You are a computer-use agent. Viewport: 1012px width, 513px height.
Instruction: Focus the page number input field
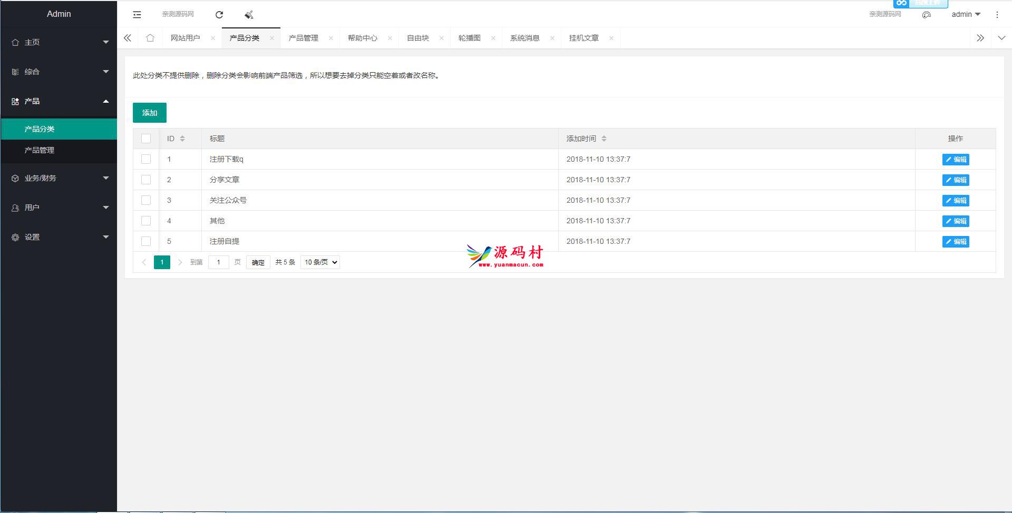pos(219,262)
